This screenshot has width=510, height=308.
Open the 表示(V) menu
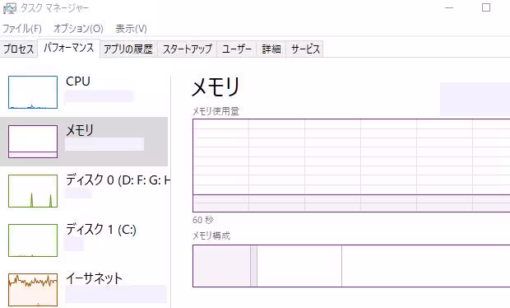coord(131,29)
